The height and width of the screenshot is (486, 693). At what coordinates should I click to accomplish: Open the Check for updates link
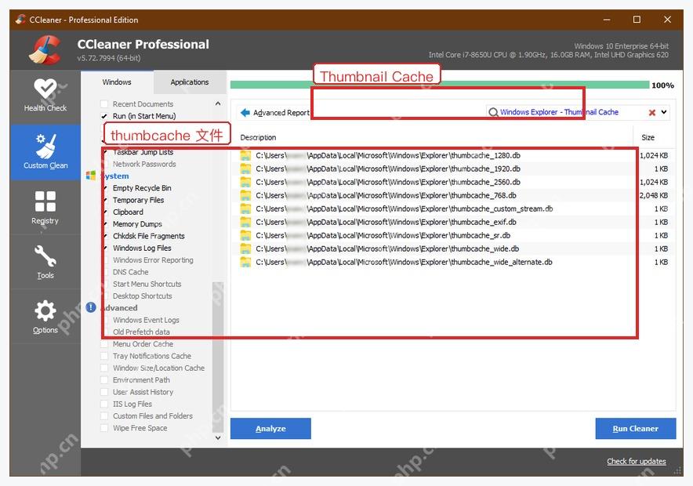click(637, 461)
